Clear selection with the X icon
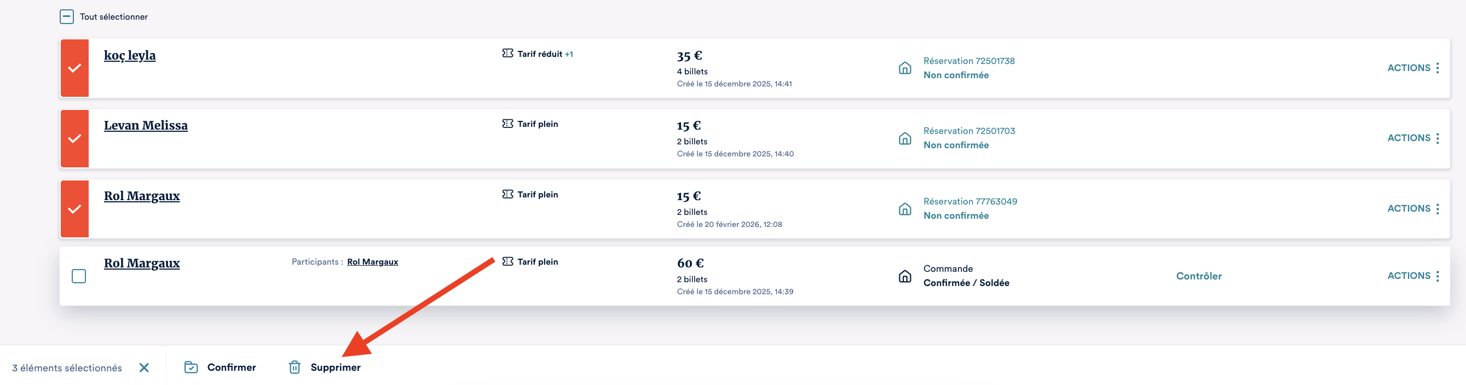 point(144,368)
